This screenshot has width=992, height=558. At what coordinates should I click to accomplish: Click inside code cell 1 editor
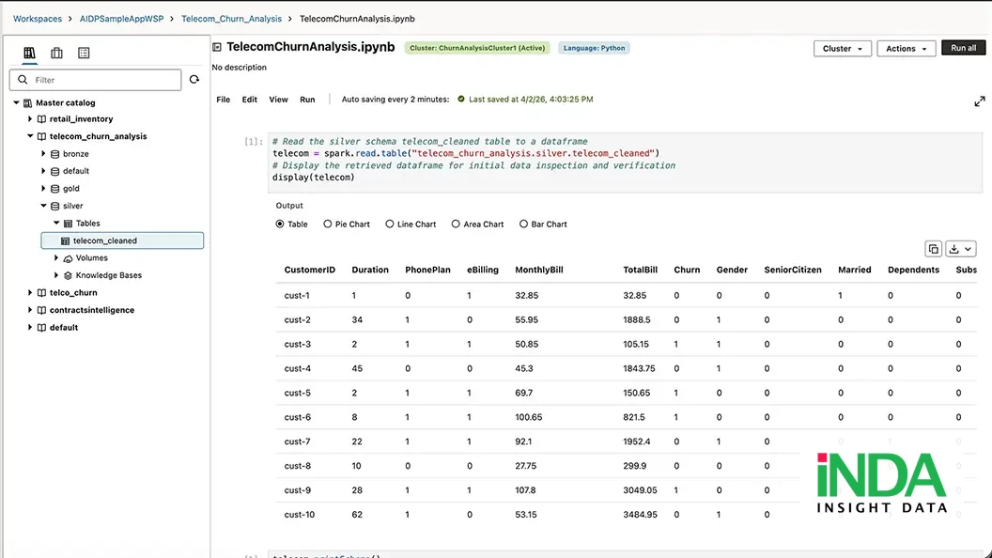point(625,163)
